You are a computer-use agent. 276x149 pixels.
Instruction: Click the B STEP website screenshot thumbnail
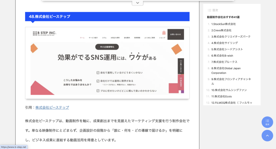coord(107,63)
